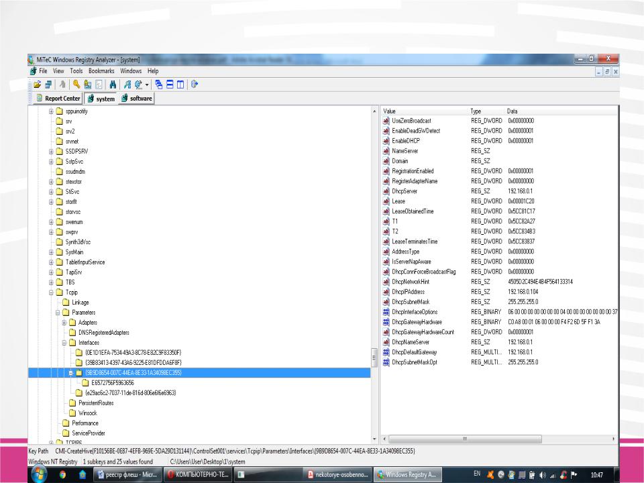Open the Help menu
The height and width of the screenshot is (483, 644).
[153, 71]
